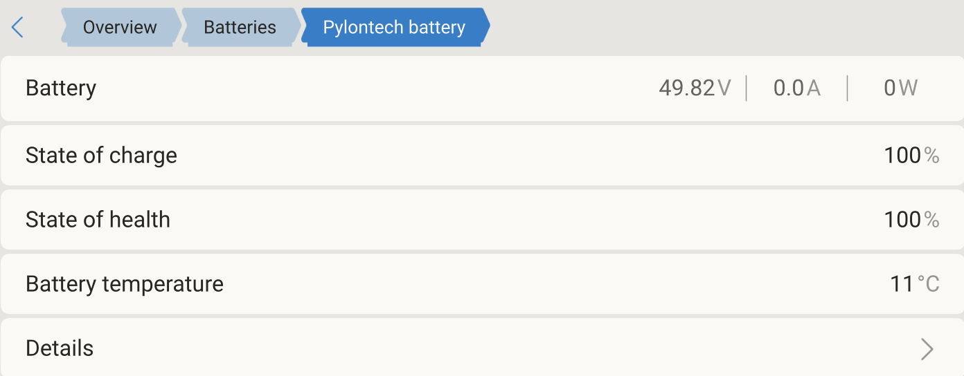This screenshot has width=964, height=376.
Task: Click the State of charge 100 value
Action: click(902, 156)
